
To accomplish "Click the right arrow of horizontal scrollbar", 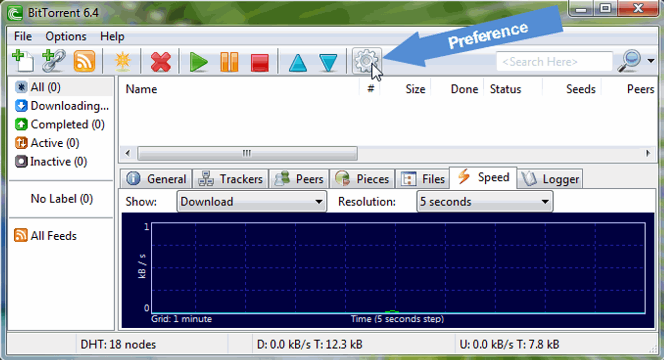I will [648, 154].
